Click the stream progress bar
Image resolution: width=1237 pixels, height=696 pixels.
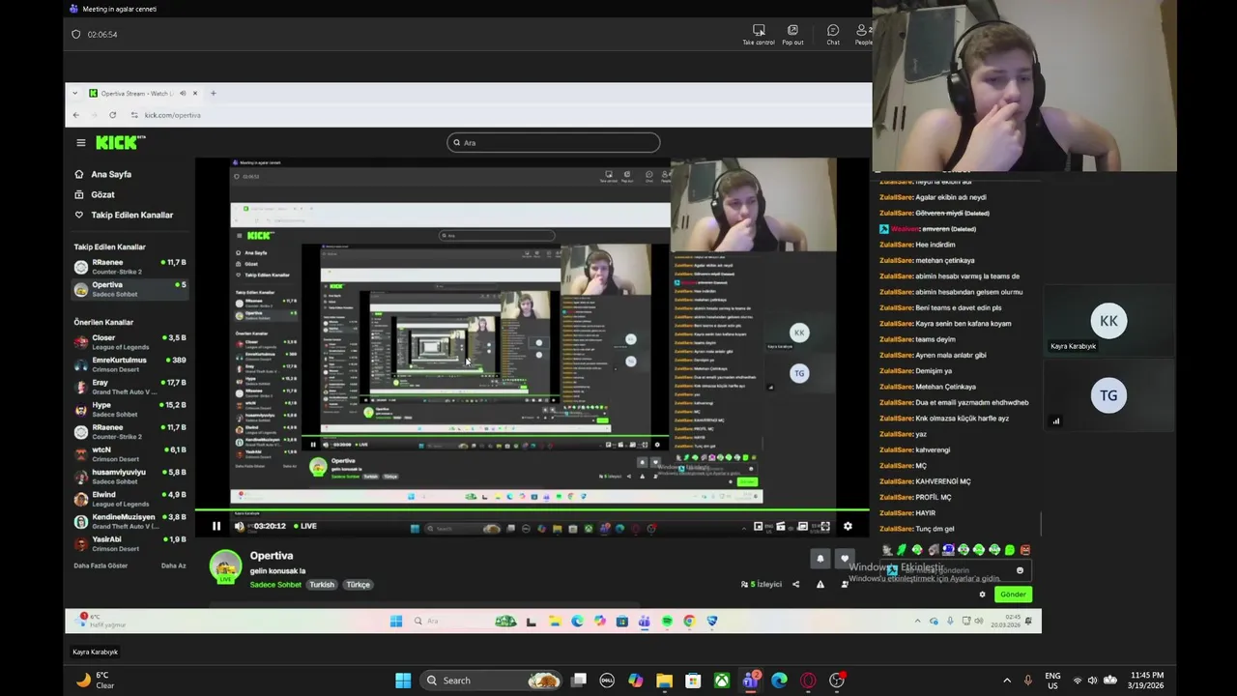[x=532, y=509]
